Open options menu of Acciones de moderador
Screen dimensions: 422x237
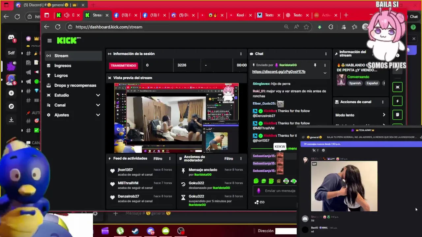pos(241,158)
